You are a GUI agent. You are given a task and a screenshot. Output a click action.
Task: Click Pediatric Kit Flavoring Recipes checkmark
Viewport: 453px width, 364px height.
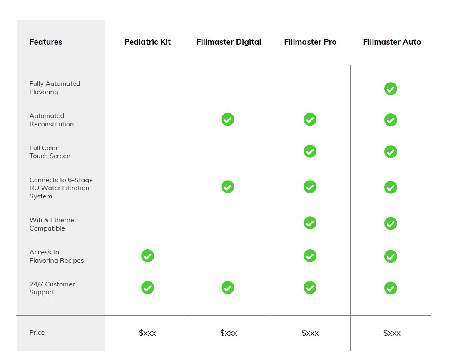[x=148, y=256]
